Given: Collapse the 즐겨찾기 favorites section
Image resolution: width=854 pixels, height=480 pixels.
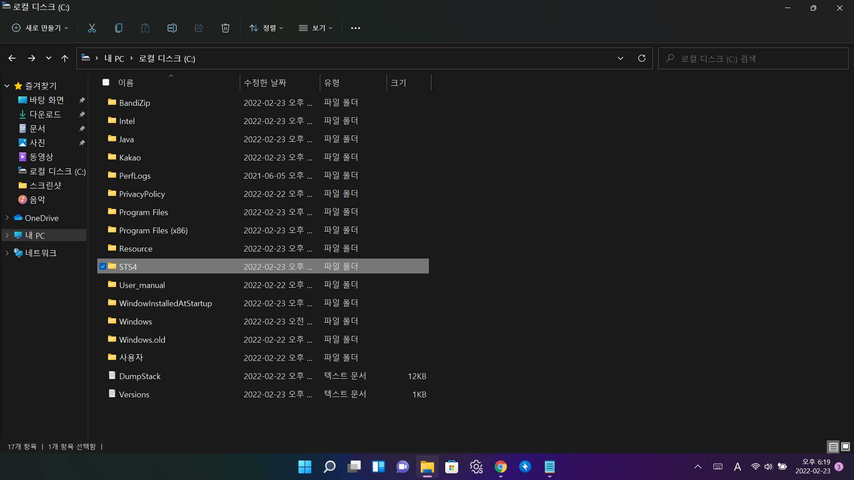Looking at the screenshot, I should pyautogui.click(x=7, y=86).
